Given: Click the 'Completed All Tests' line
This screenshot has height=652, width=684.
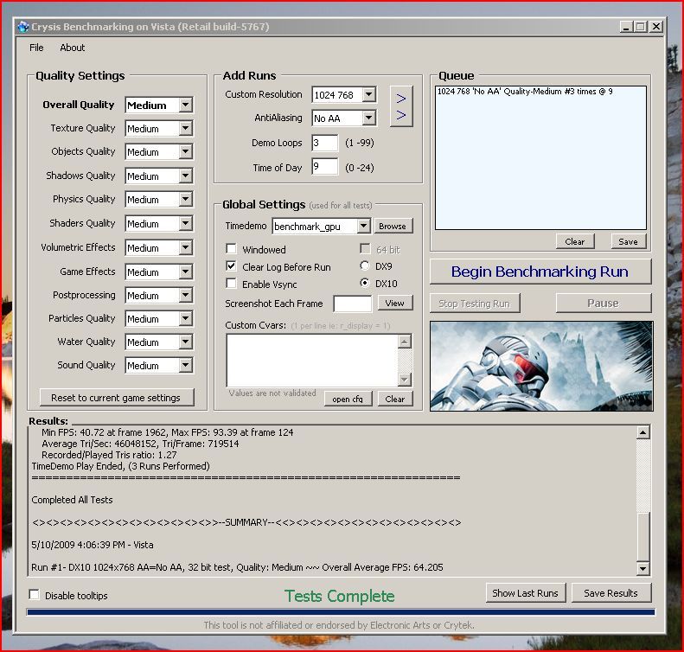Looking at the screenshot, I should (x=72, y=500).
